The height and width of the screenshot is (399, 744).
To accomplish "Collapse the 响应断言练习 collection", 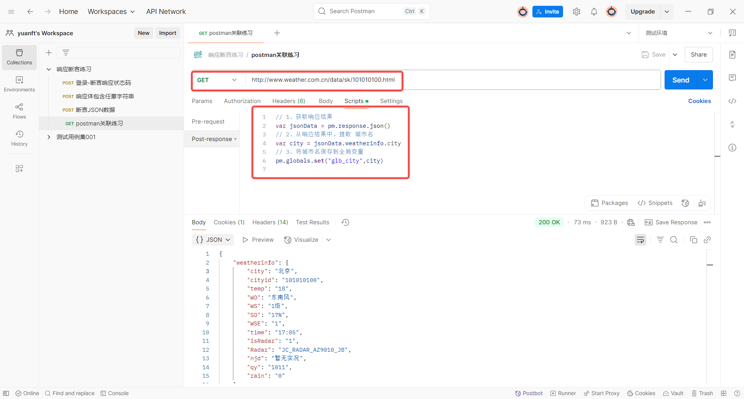I will 49,69.
